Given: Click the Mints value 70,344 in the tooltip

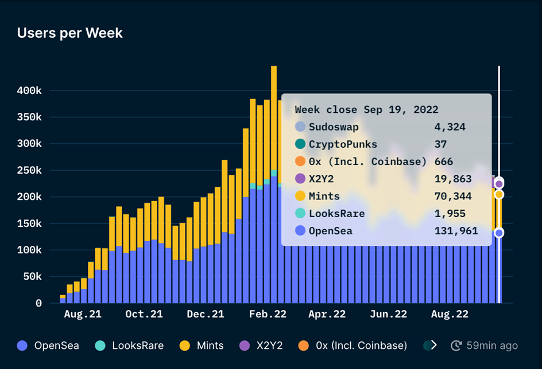Looking at the screenshot, I should 453,196.
